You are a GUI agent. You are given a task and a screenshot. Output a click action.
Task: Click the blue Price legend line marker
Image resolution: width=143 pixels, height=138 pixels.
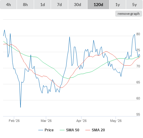click(41, 130)
